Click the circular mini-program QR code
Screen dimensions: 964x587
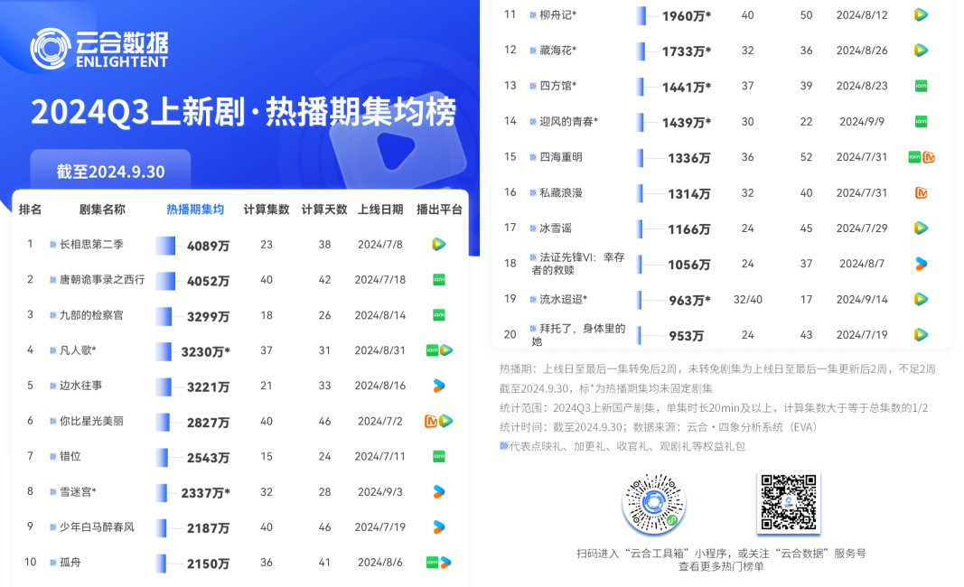pos(653,503)
